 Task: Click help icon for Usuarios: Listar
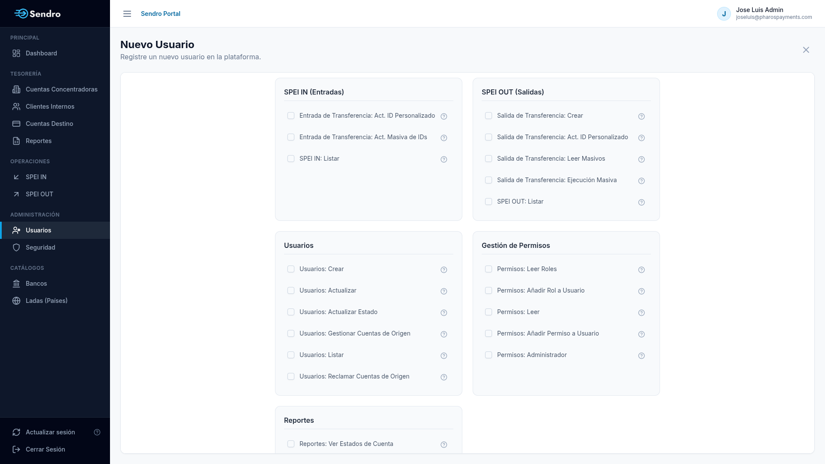tap(444, 356)
